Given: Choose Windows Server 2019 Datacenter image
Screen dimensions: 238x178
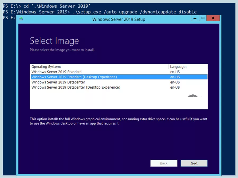Looking at the screenshot, I should click(119, 82).
